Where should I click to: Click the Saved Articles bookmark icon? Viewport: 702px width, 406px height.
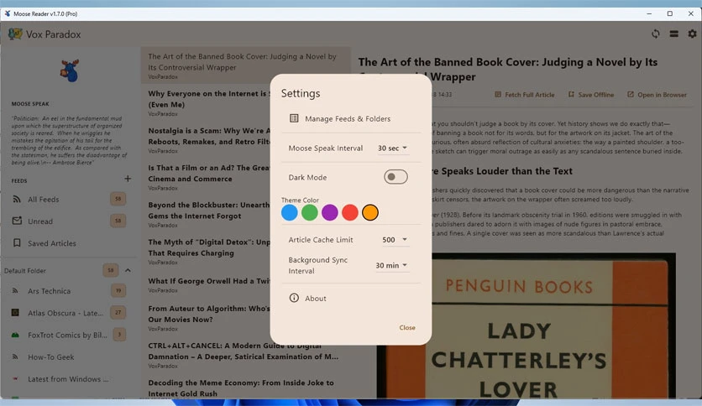[17, 242]
